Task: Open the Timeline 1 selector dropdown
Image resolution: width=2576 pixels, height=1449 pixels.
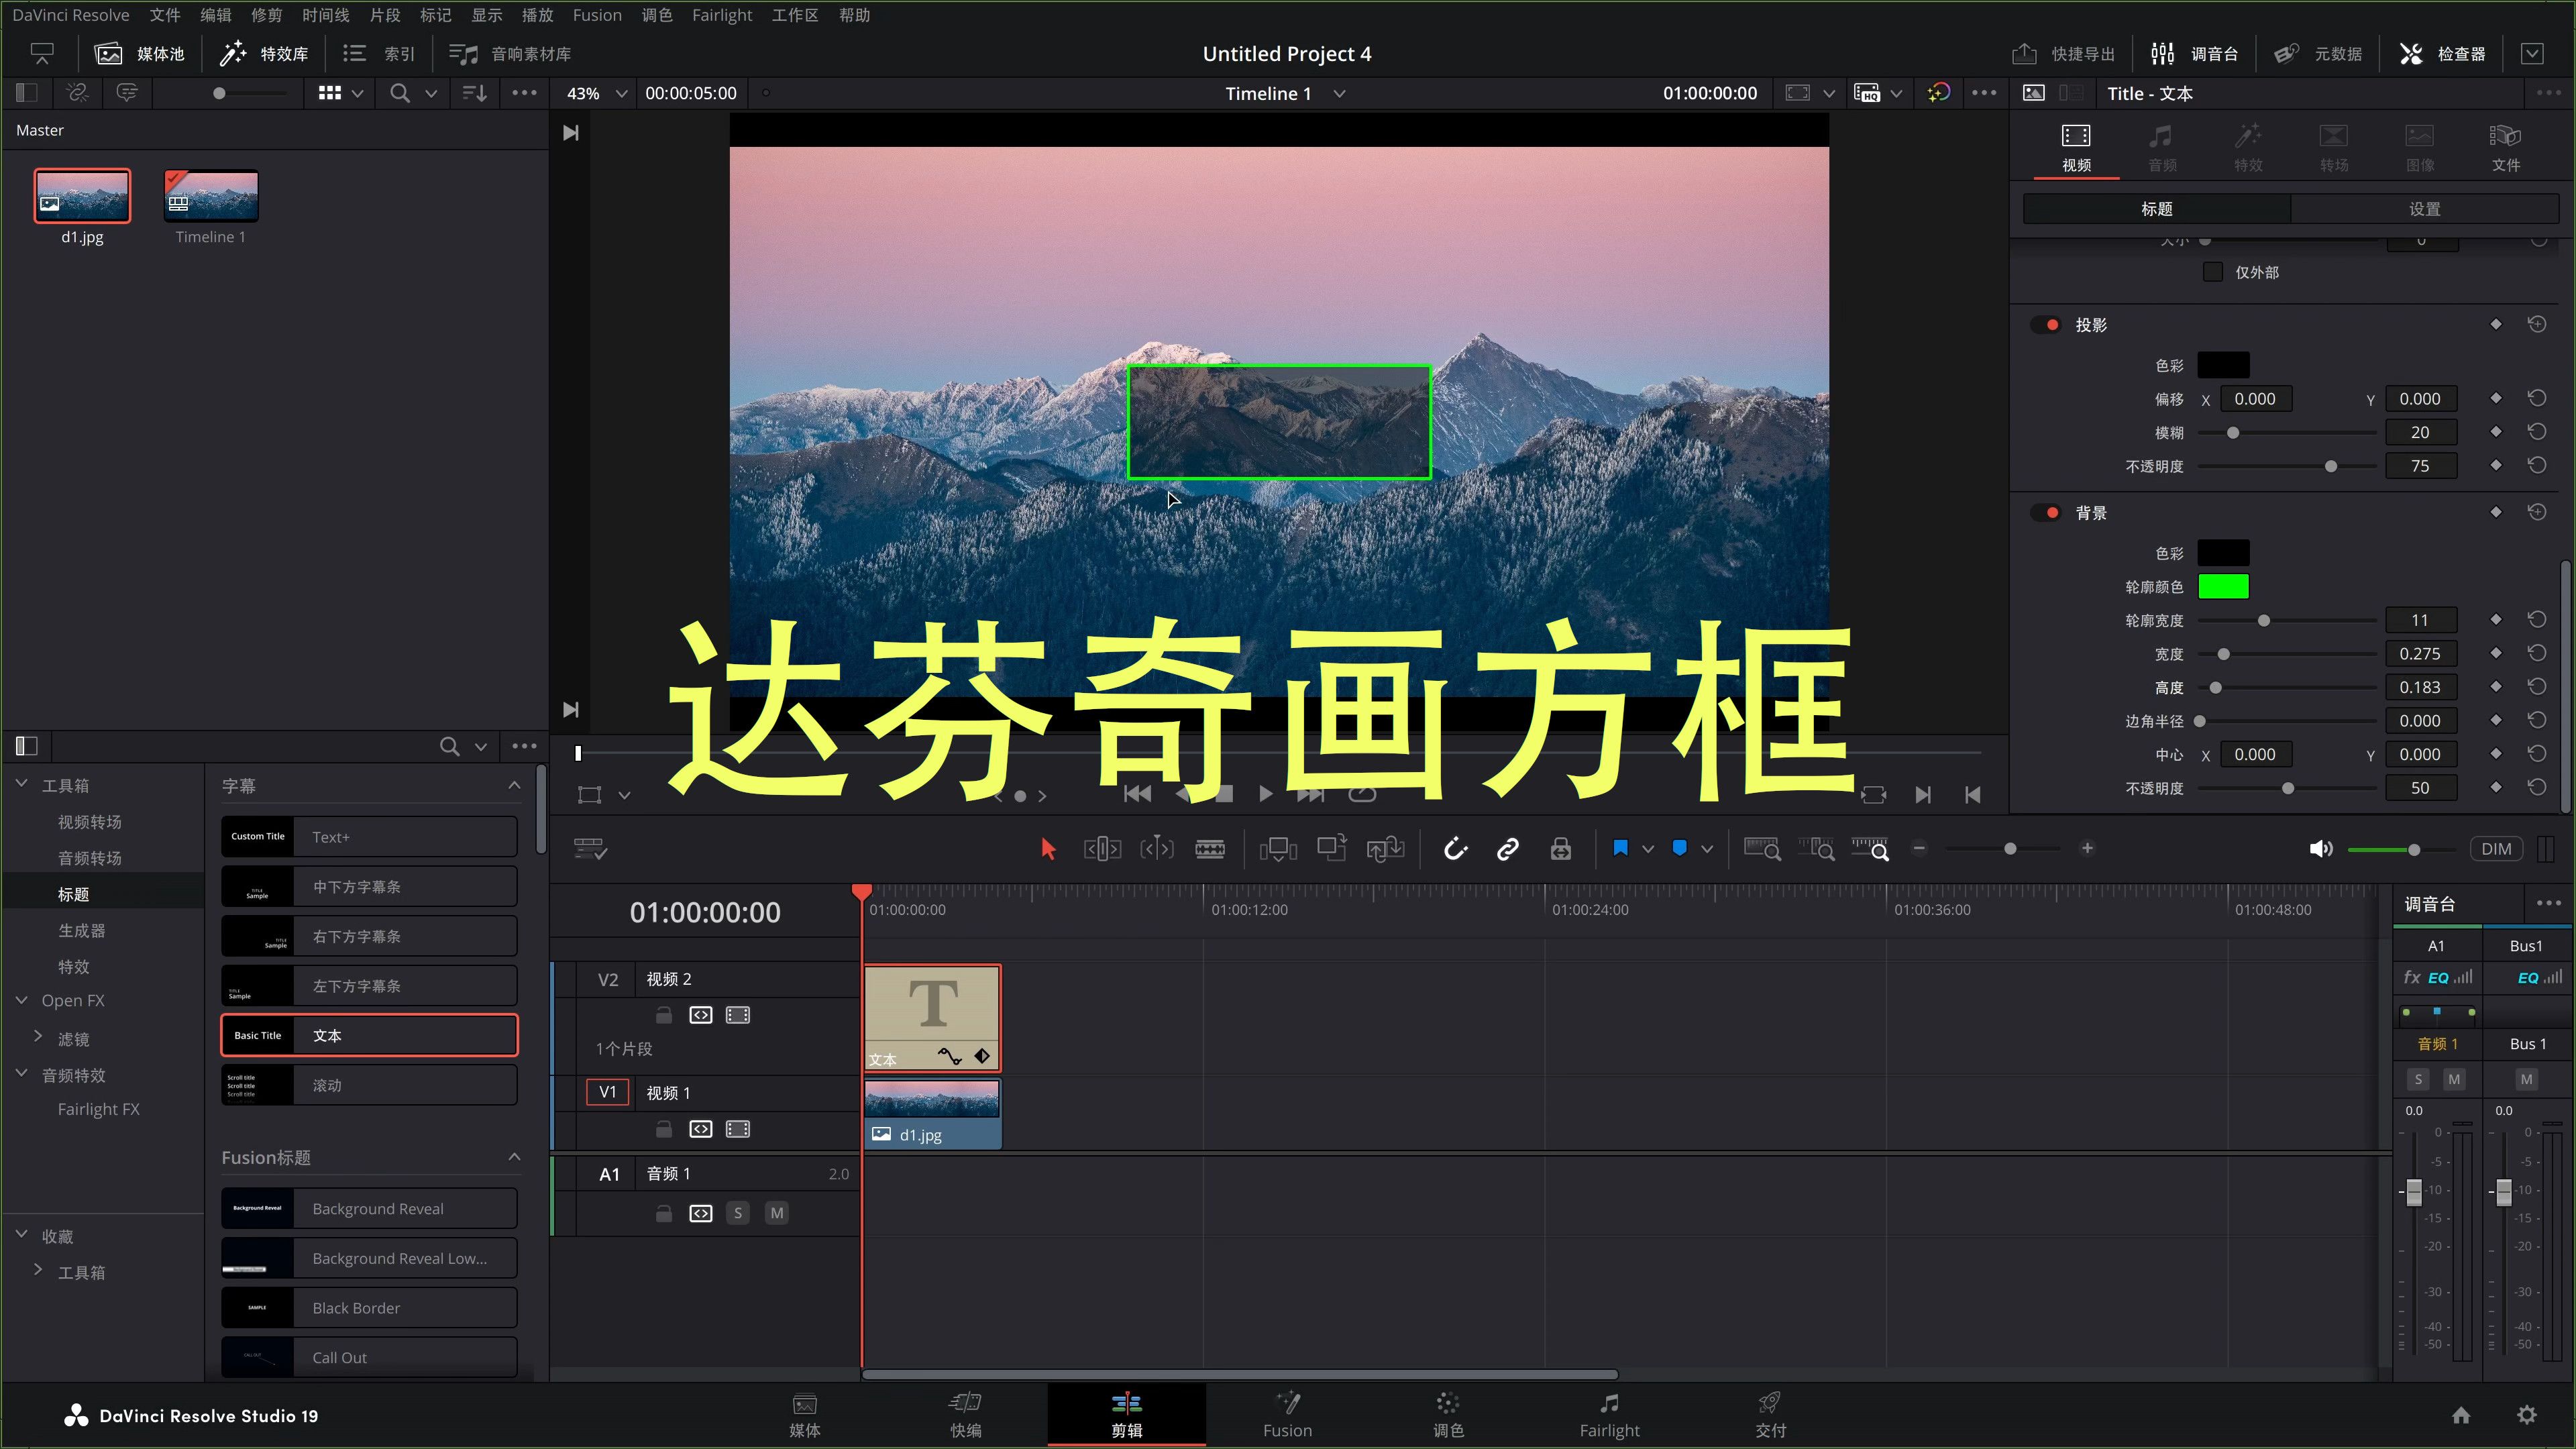Action: (x=1341, y=93)
